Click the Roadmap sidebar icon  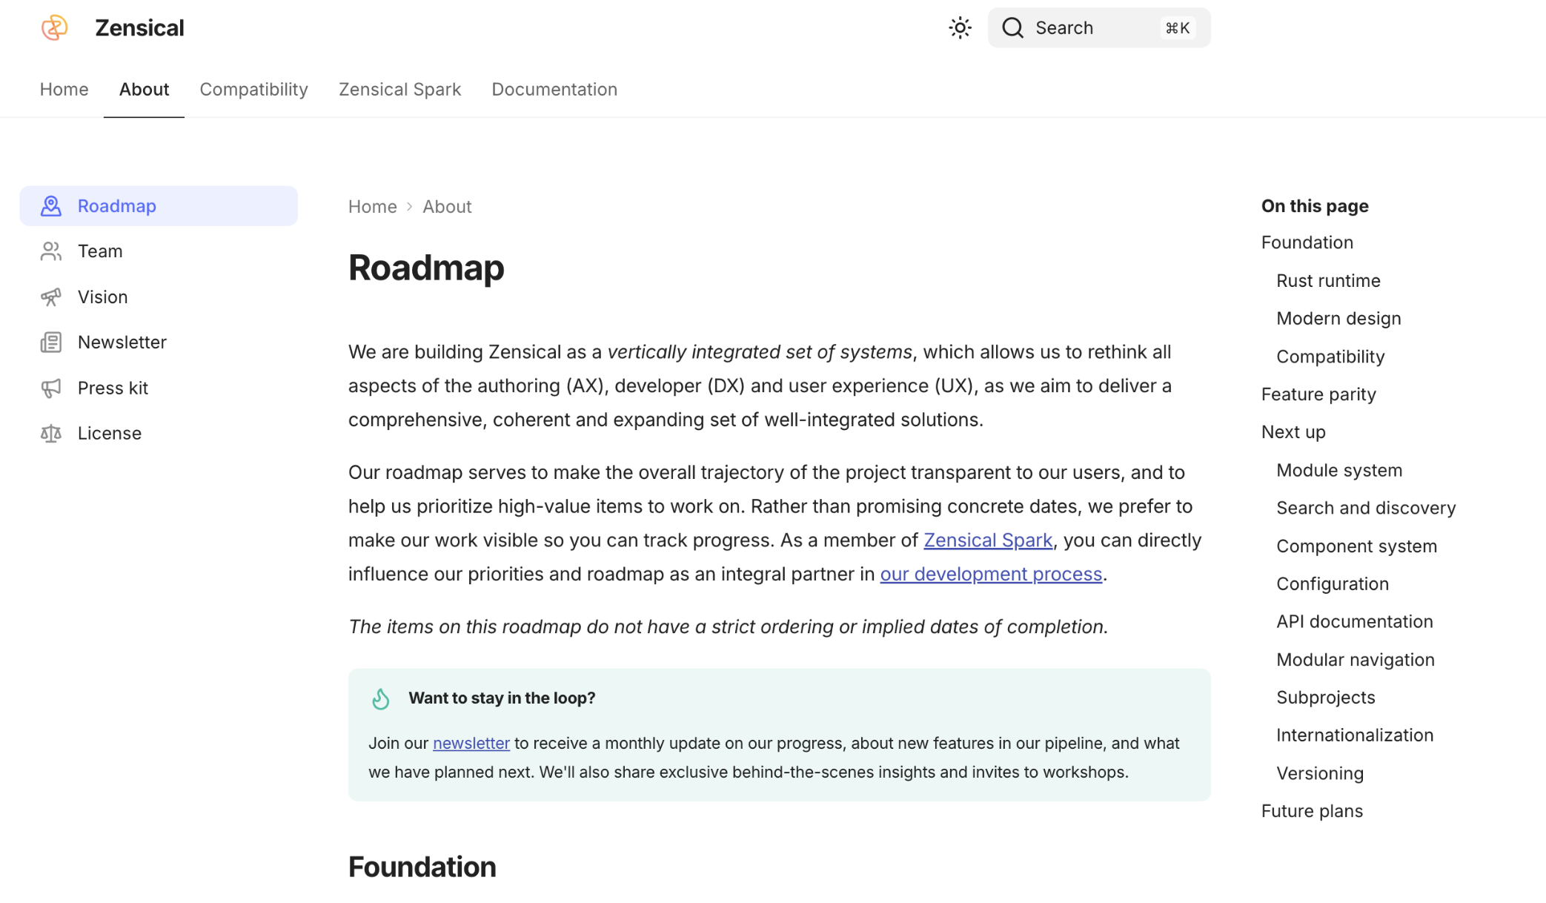51,206
